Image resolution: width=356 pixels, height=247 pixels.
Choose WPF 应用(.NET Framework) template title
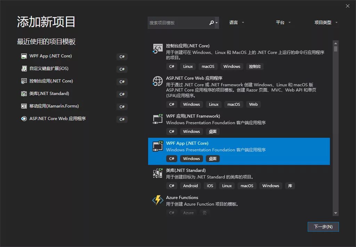tap(193, 116)
